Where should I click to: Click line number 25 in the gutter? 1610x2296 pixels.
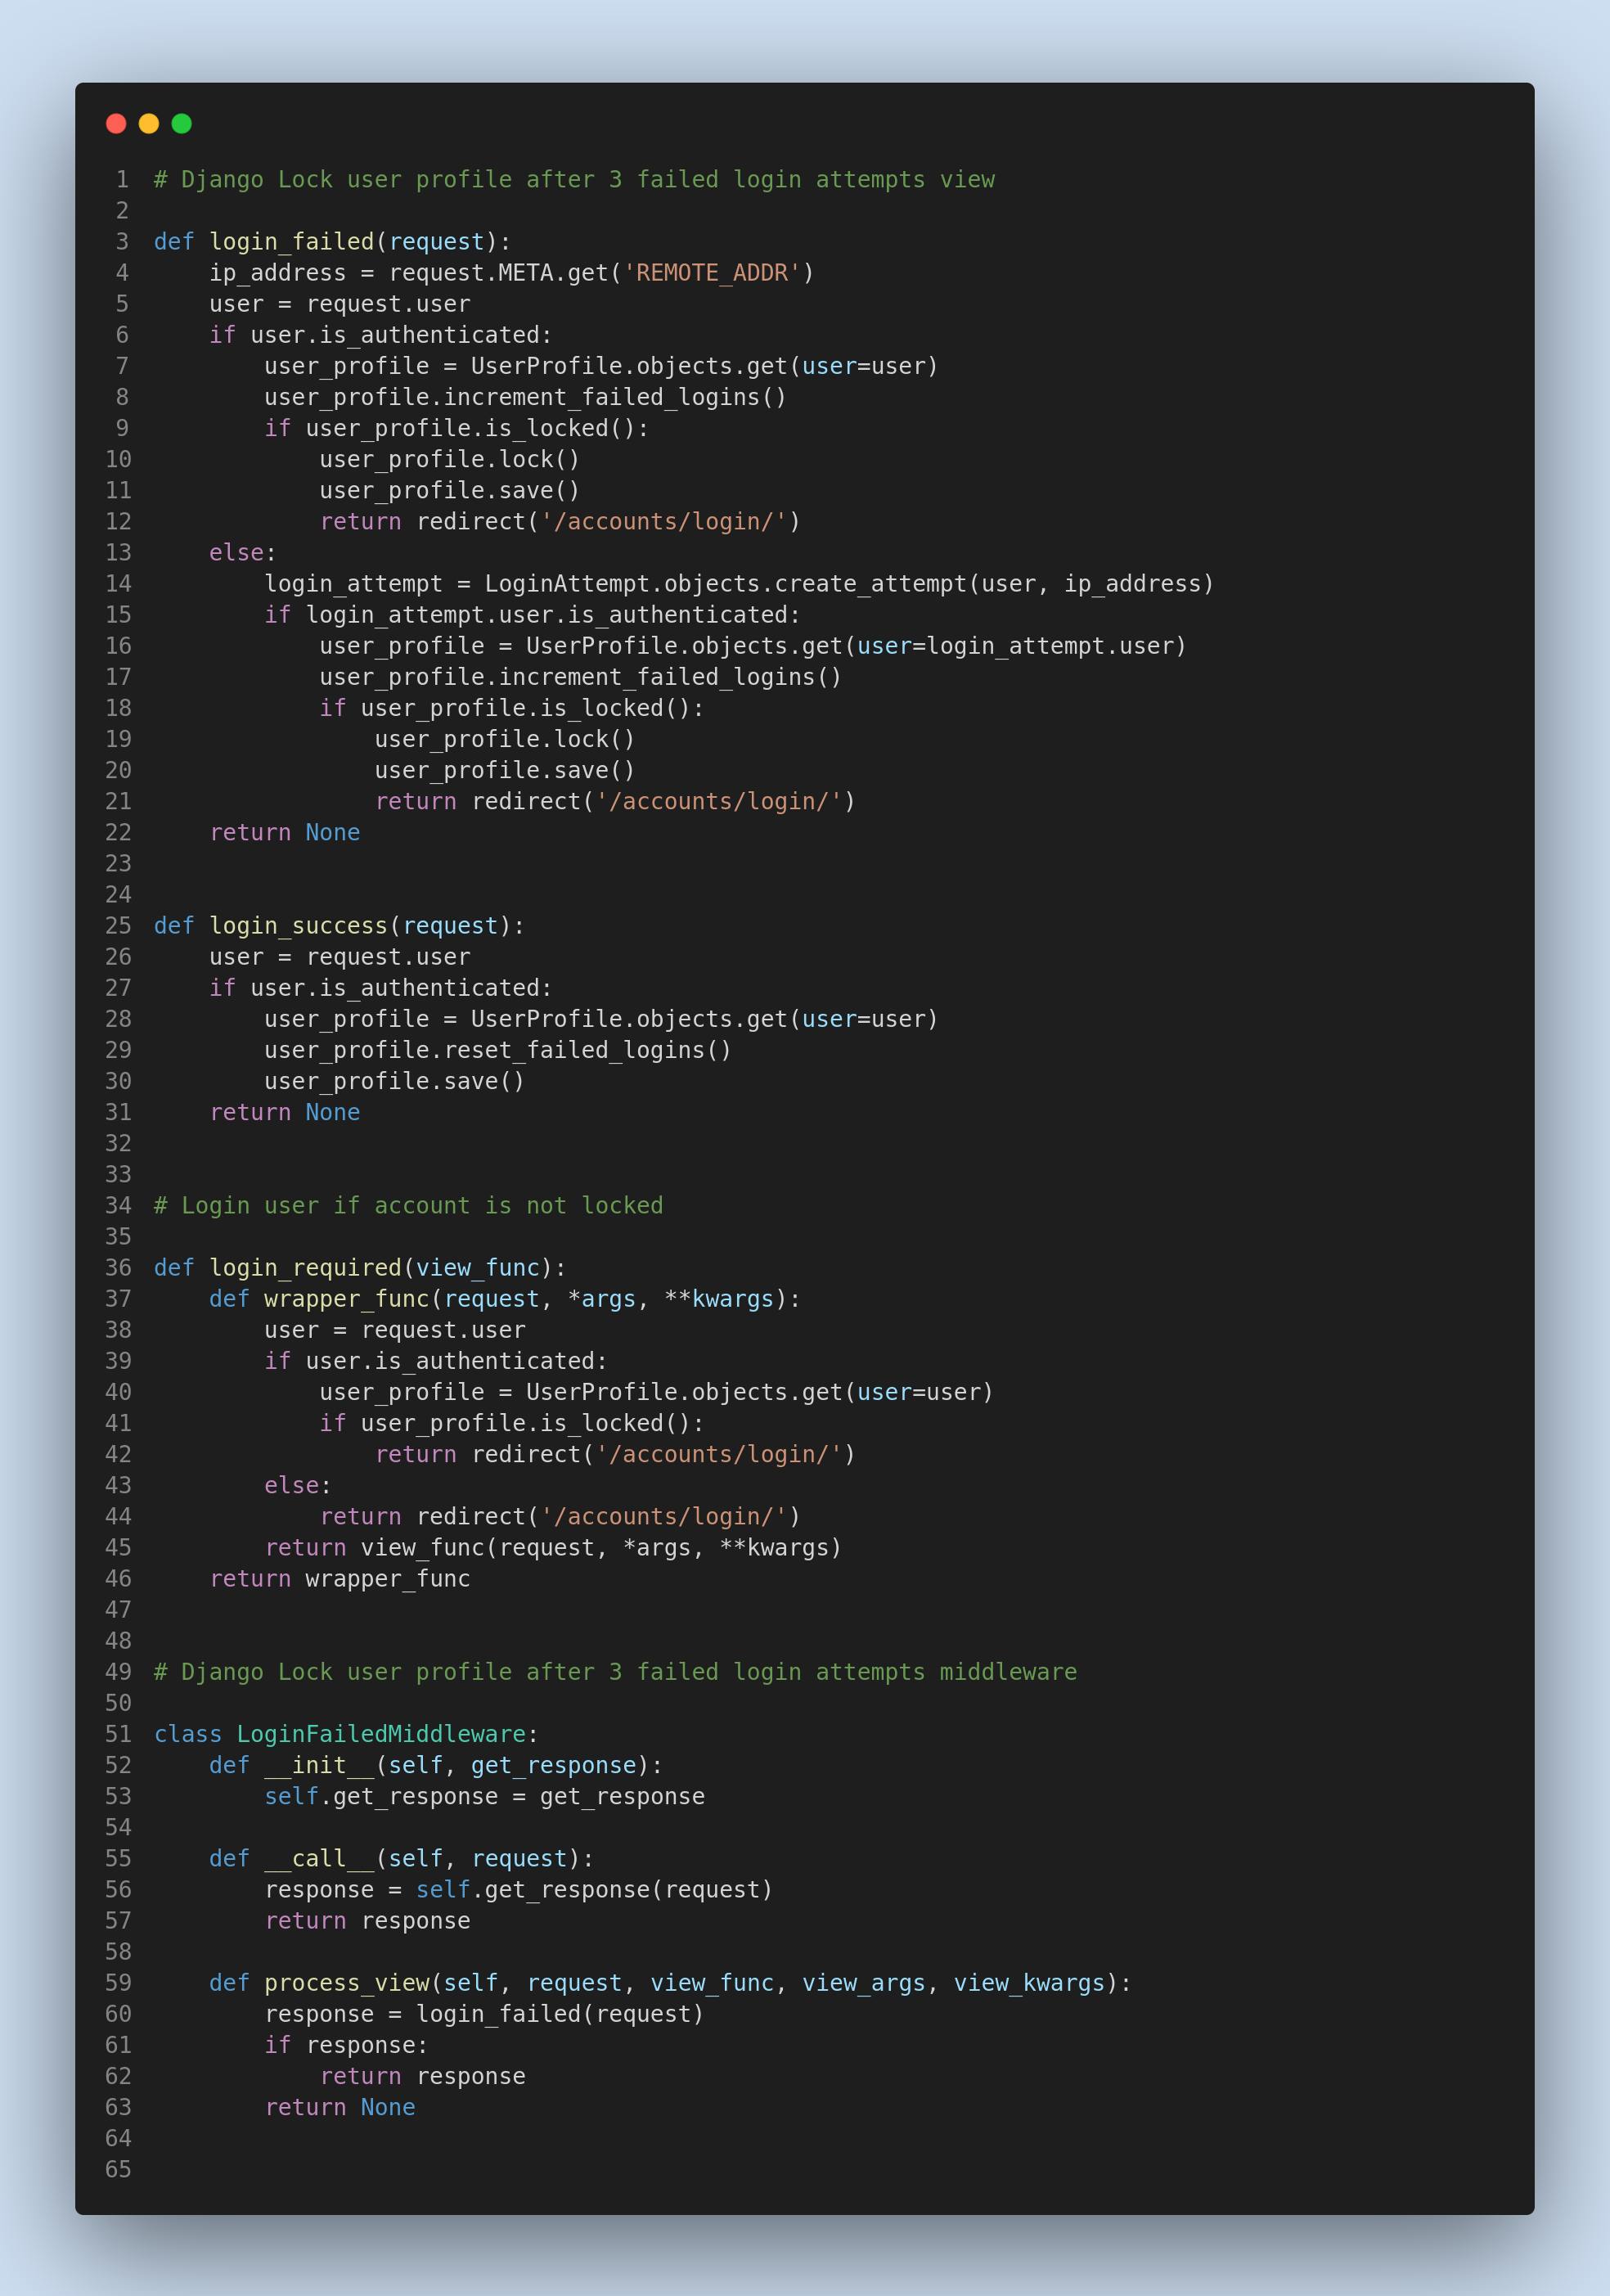click(118, 926)
